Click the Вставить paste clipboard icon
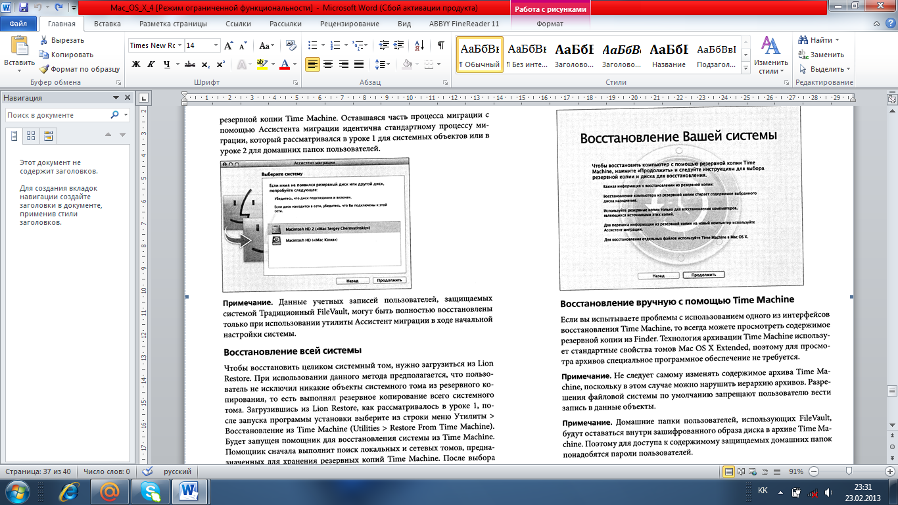 (x=19, y=45)
